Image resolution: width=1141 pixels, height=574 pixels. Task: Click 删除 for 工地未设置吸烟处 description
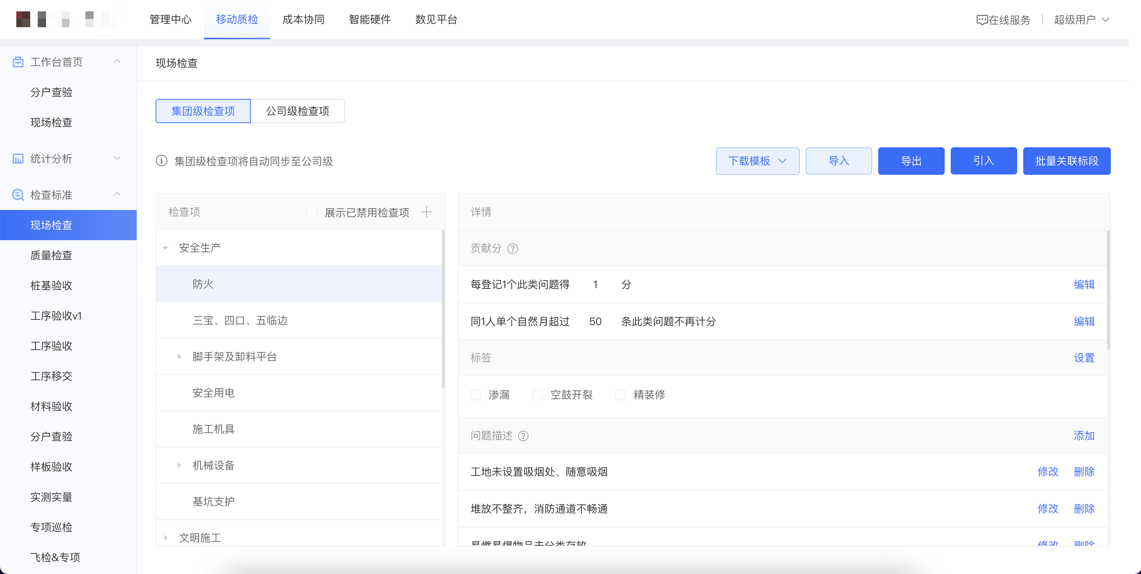click(x=1084, y=472)
